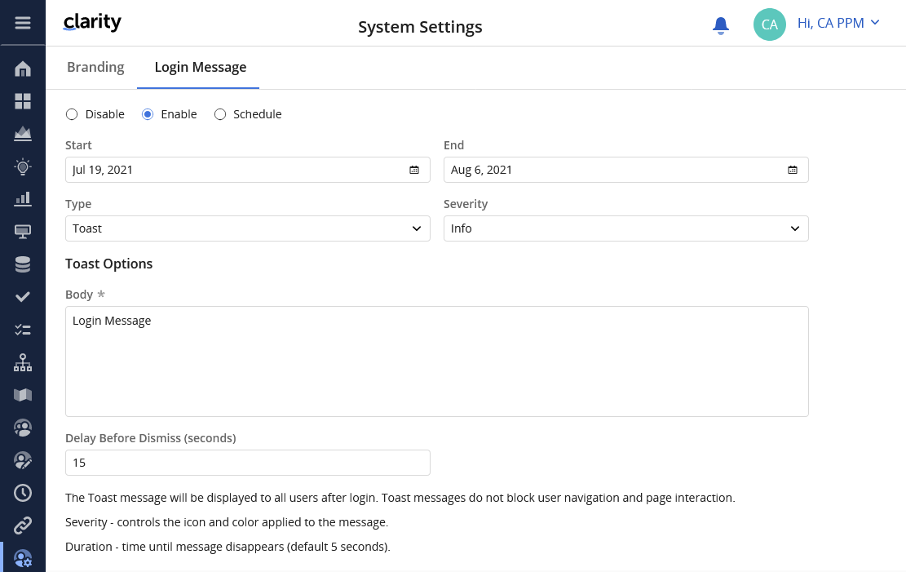The image size is (906, 572).
Task: Open the notifications bell
Action: pyautogui.click(x=721, y=25)
